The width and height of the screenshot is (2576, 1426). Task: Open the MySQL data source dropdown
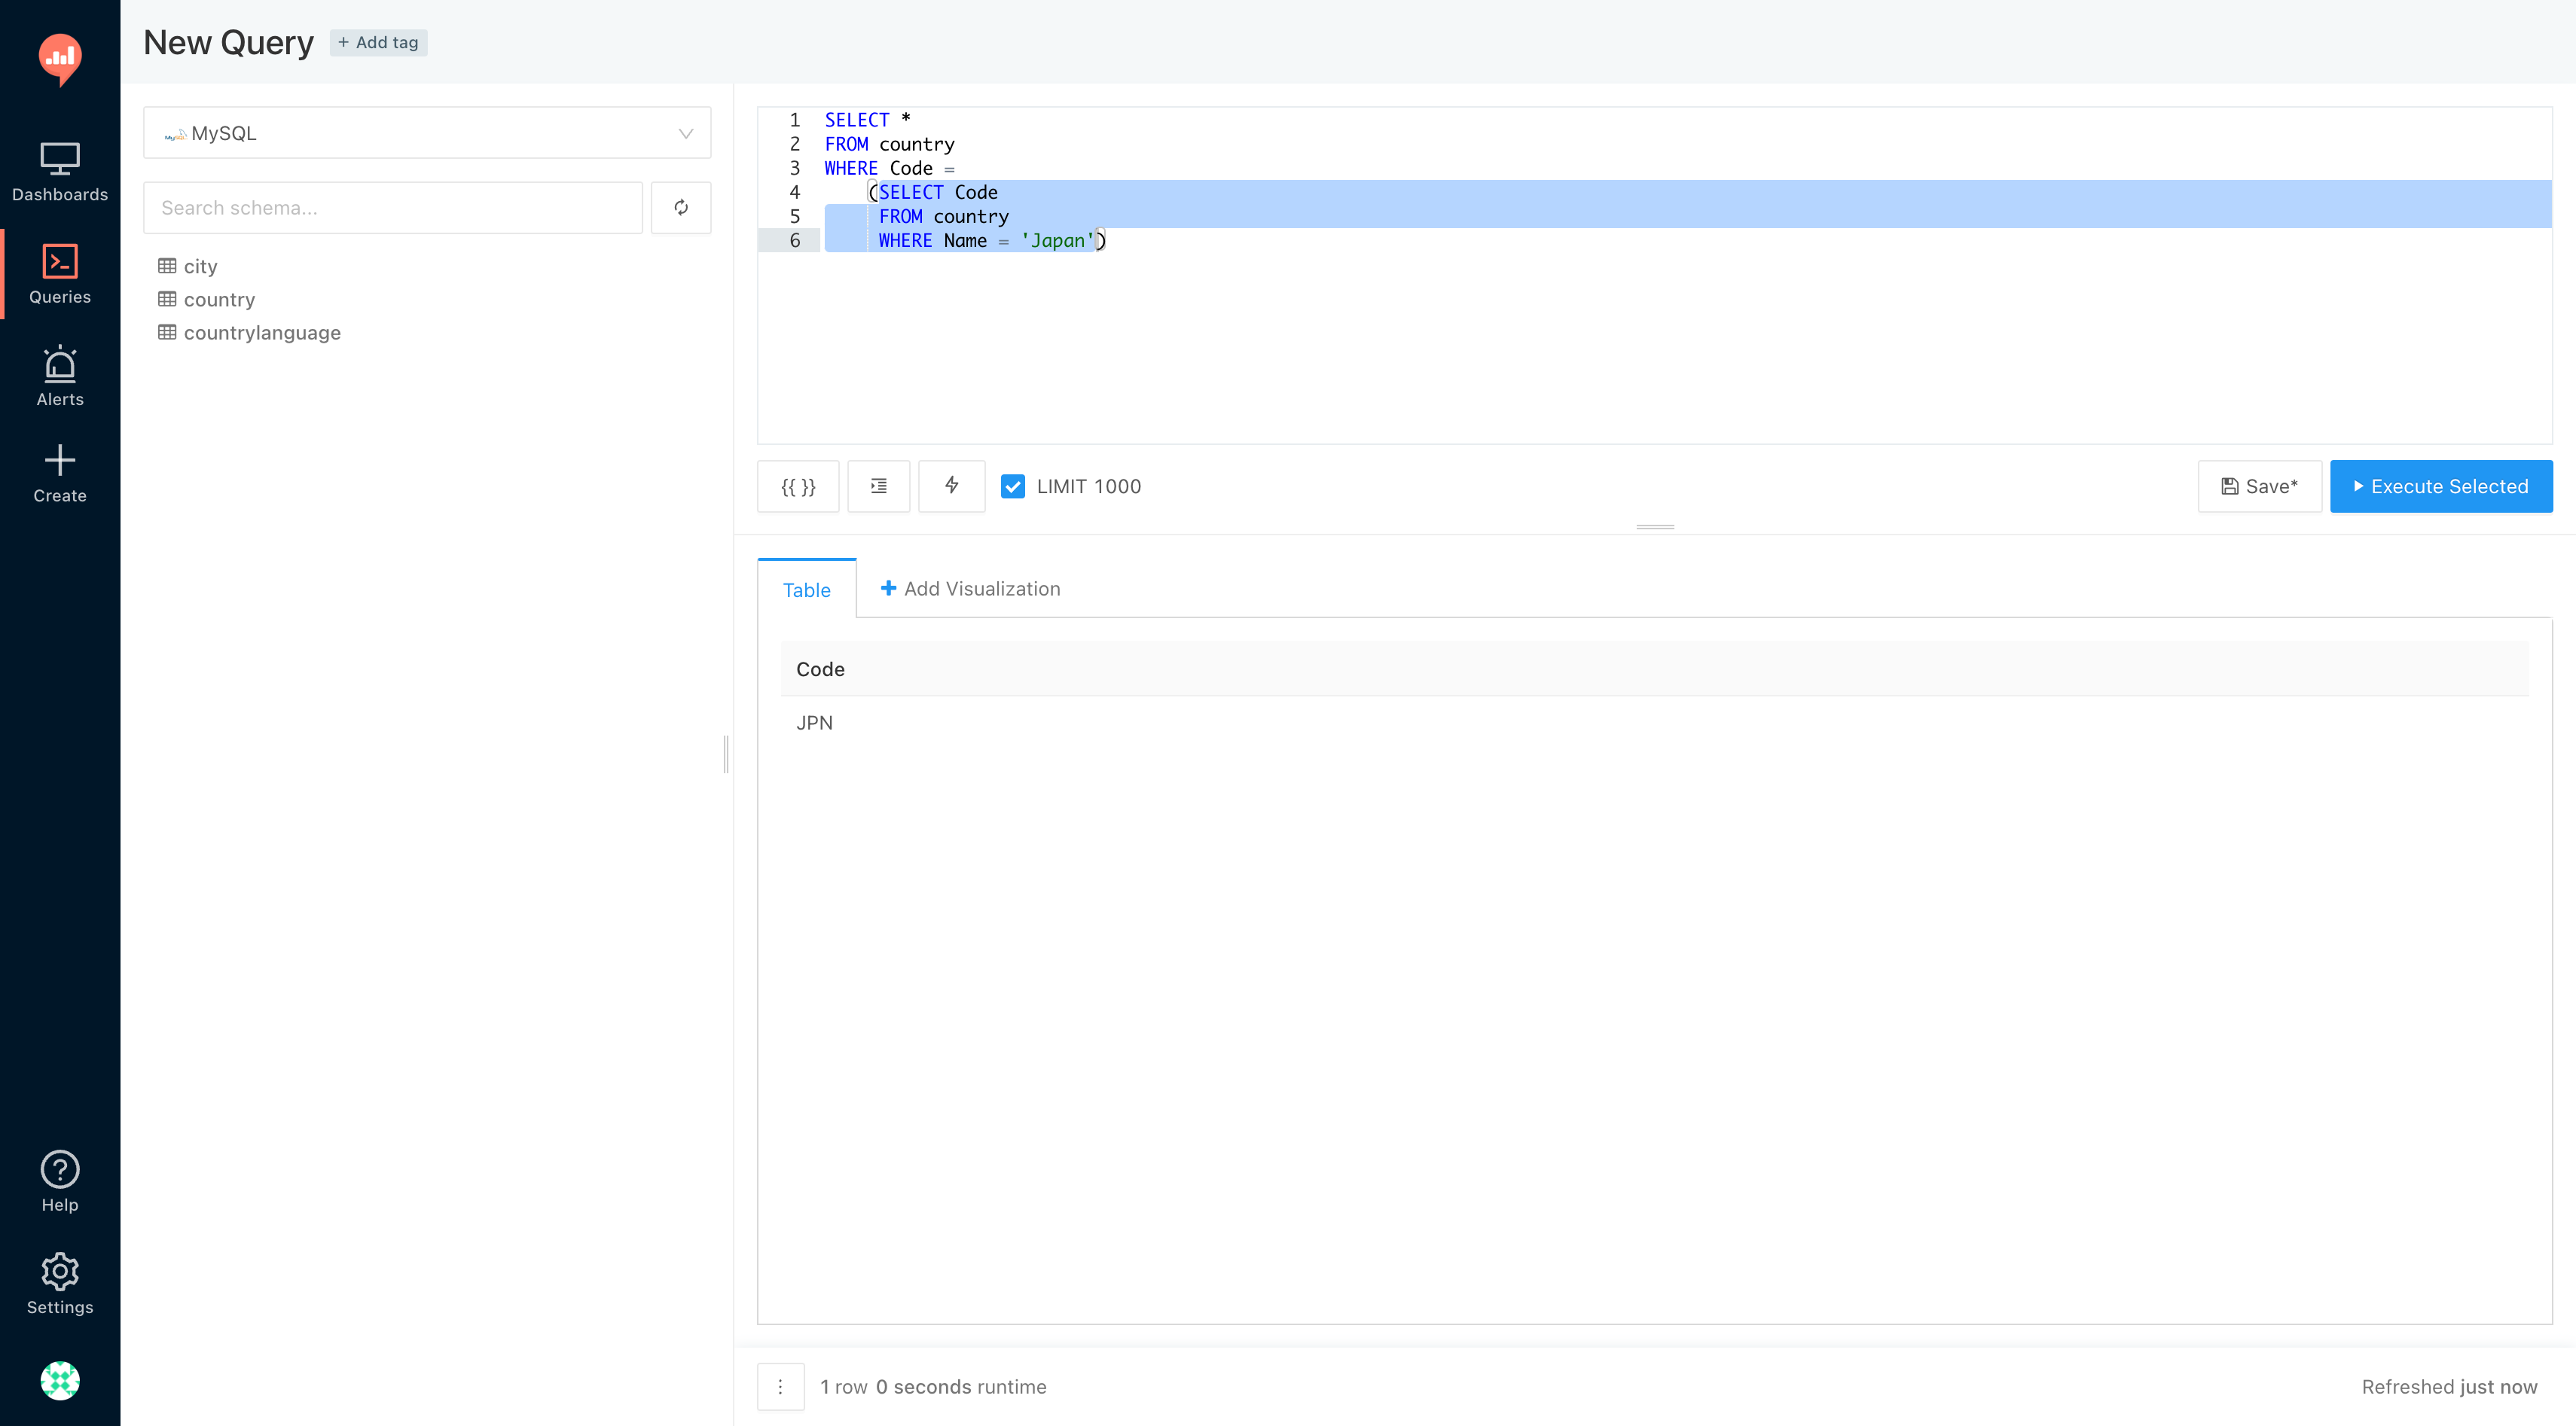point(427,133)
